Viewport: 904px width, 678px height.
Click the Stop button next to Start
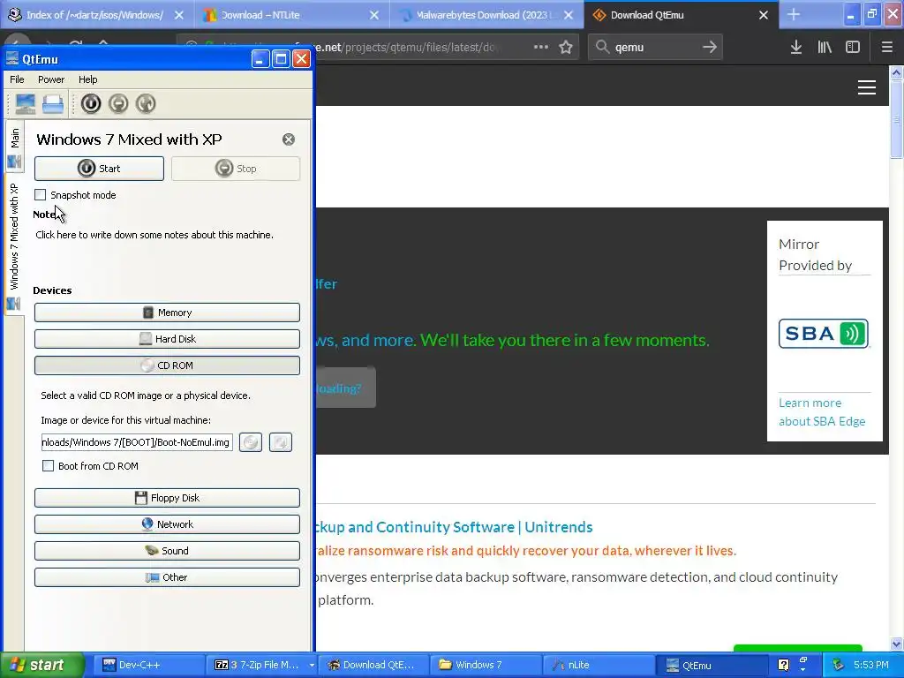pos(235,169)
